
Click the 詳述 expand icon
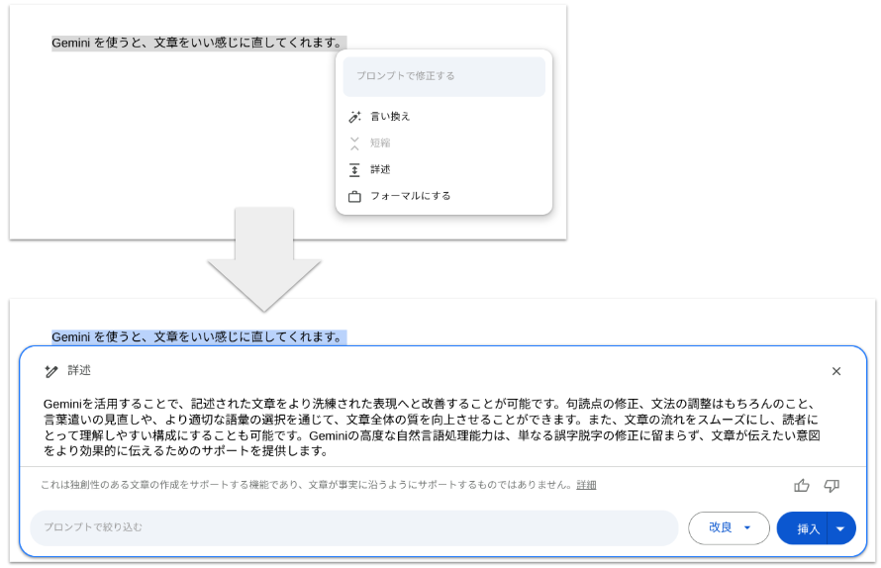[x=354, y=169]
